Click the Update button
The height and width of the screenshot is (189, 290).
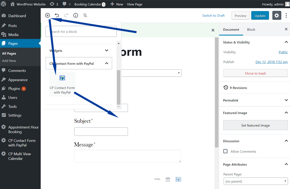(x=260, y=16)
